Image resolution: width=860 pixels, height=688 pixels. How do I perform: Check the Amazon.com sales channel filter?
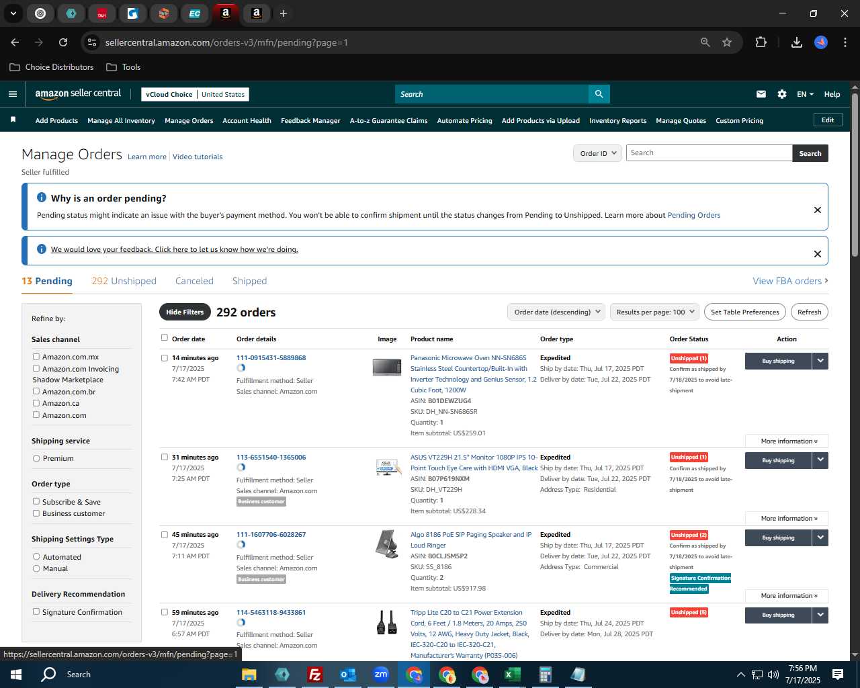36,415
